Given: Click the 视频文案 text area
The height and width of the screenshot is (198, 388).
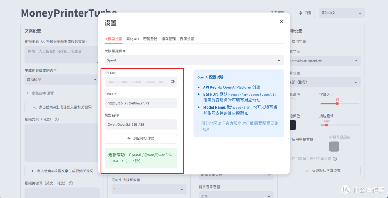Looking at the screenshot, I should click(62, 143).
